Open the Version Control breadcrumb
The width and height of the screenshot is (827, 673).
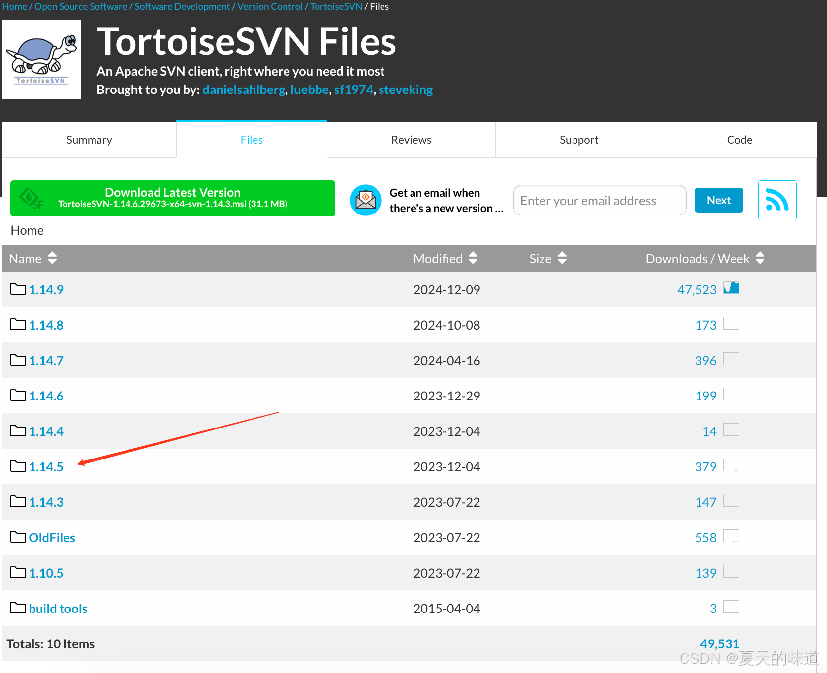[270, 6]
